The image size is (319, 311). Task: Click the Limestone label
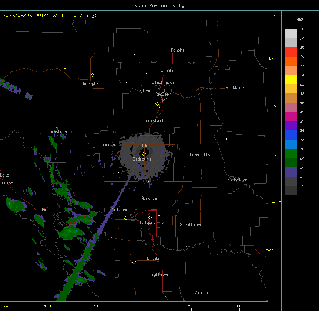tap(57, 131)
